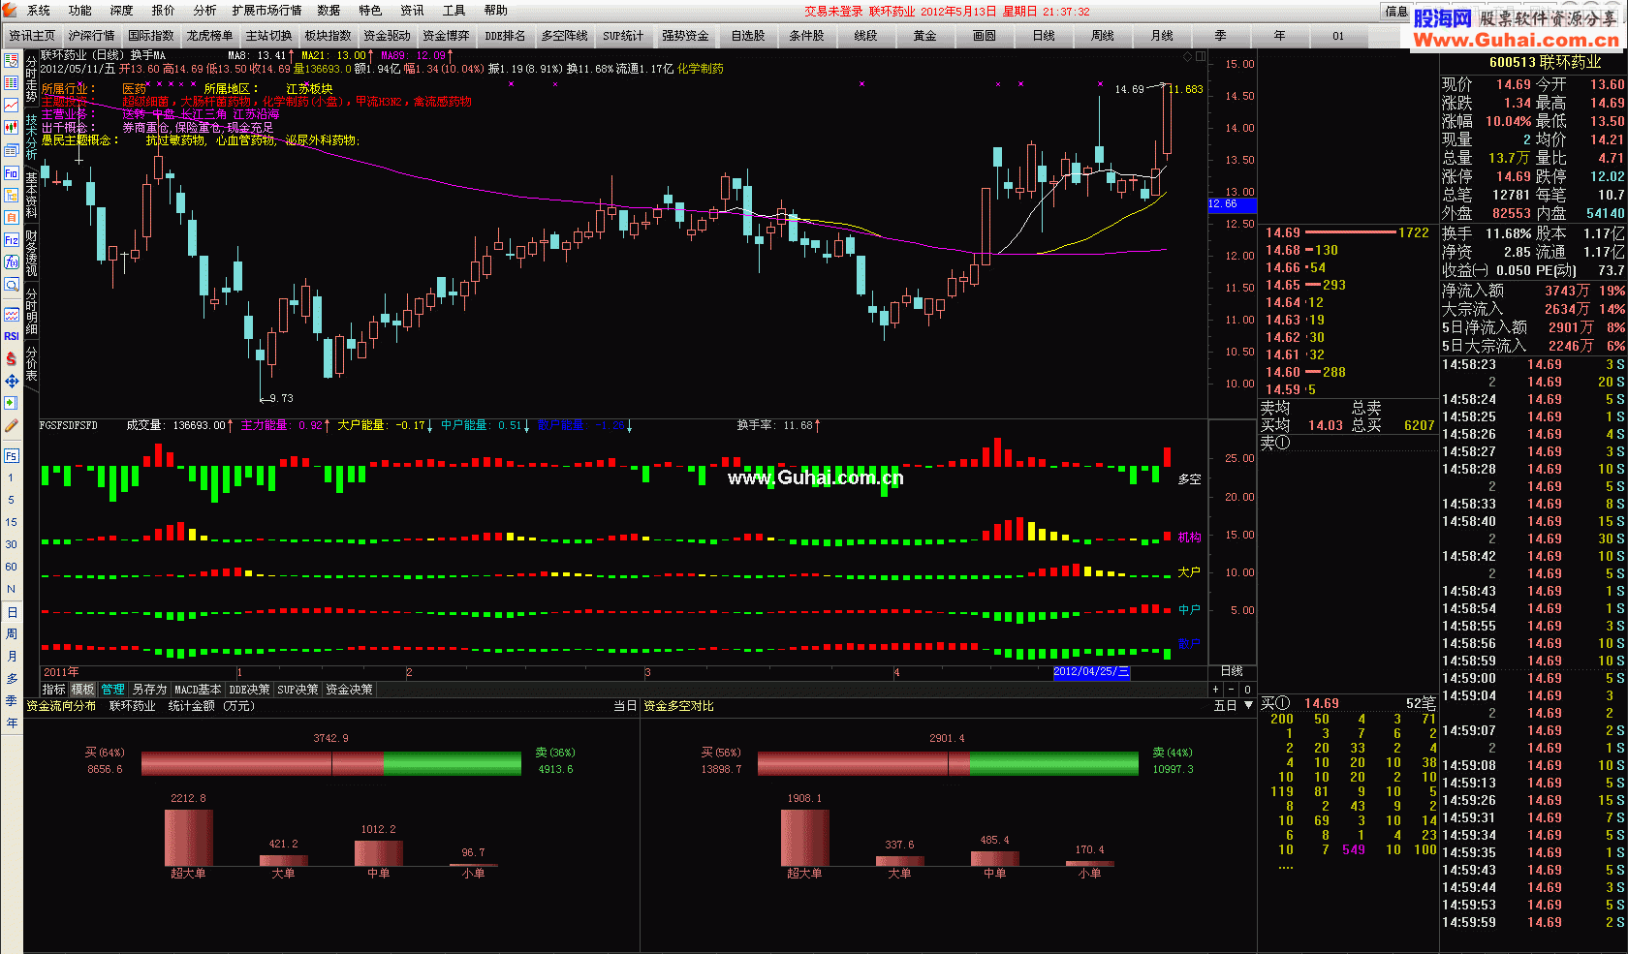Select the 5-minute period

[12, 500]
